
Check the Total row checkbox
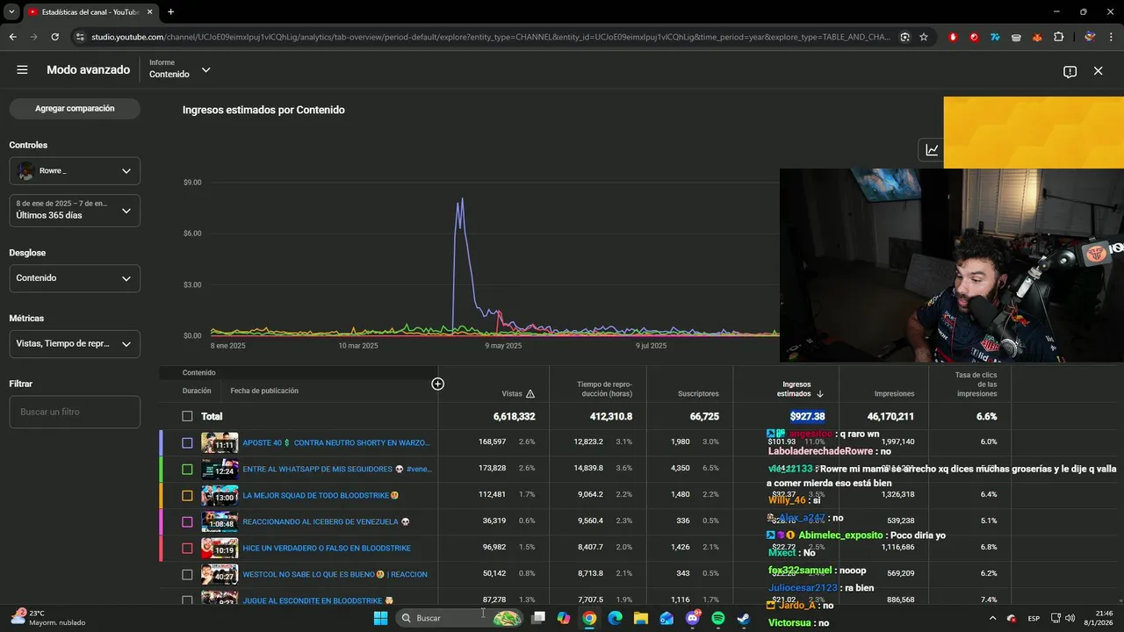(187, 416)
